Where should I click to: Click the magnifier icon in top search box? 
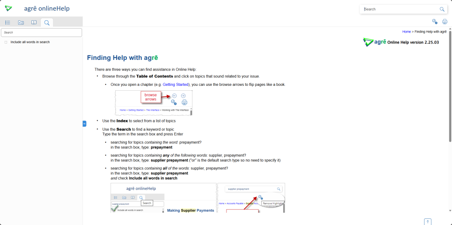pos(442,9)
